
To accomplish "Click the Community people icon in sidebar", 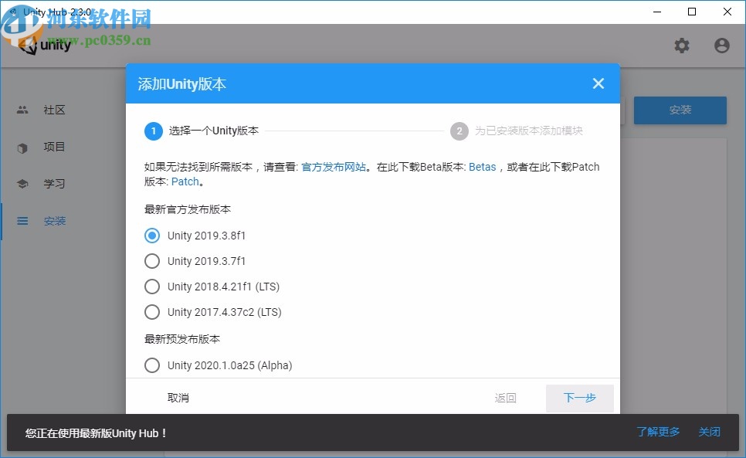I will click(x=22, y=110).
